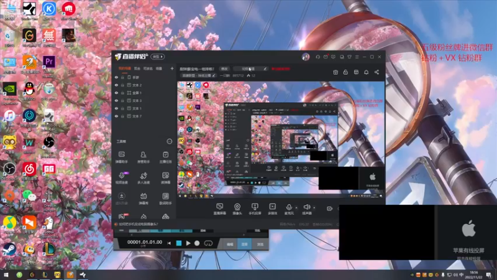Expand the type pill beside the logo
The image size is (497, 280).
(158, 57)
